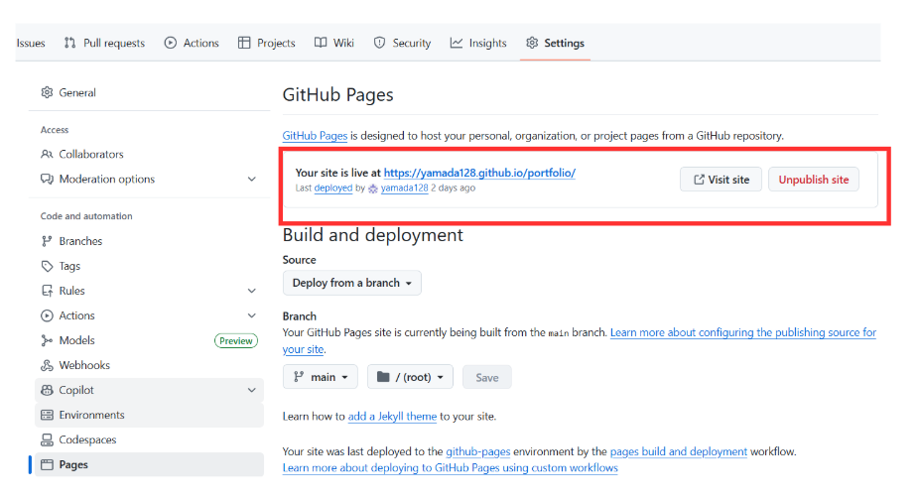Screen dimensions: 919x500
Task: Open the Projects tab
Action: (267, 43)
